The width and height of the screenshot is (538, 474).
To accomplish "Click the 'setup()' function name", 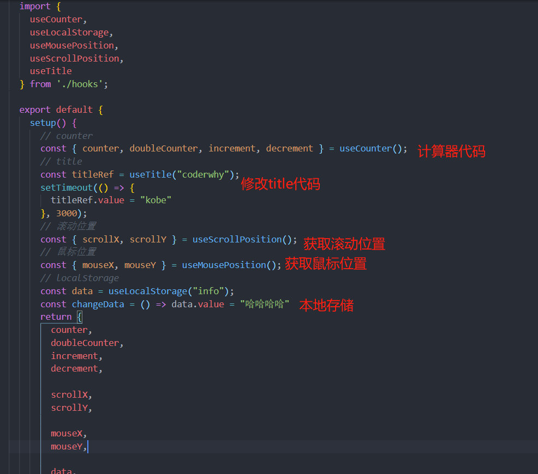I will 48,123.
